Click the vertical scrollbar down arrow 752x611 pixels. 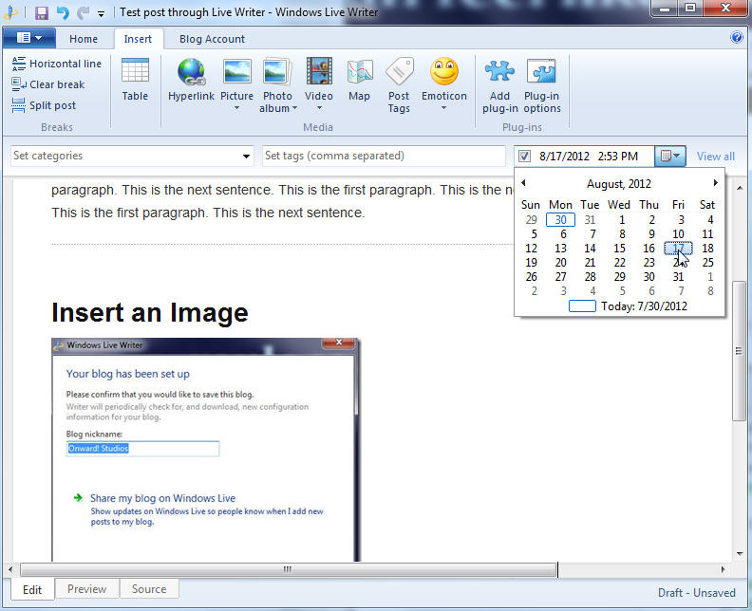point(739,554)
